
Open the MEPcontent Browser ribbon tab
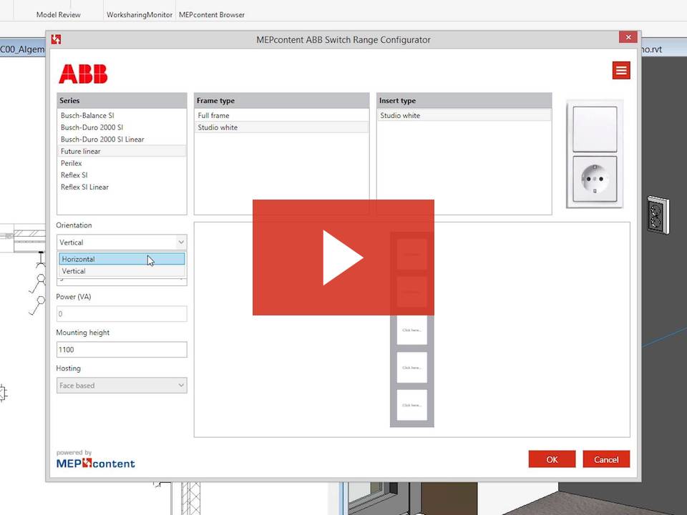click(212, 14)
